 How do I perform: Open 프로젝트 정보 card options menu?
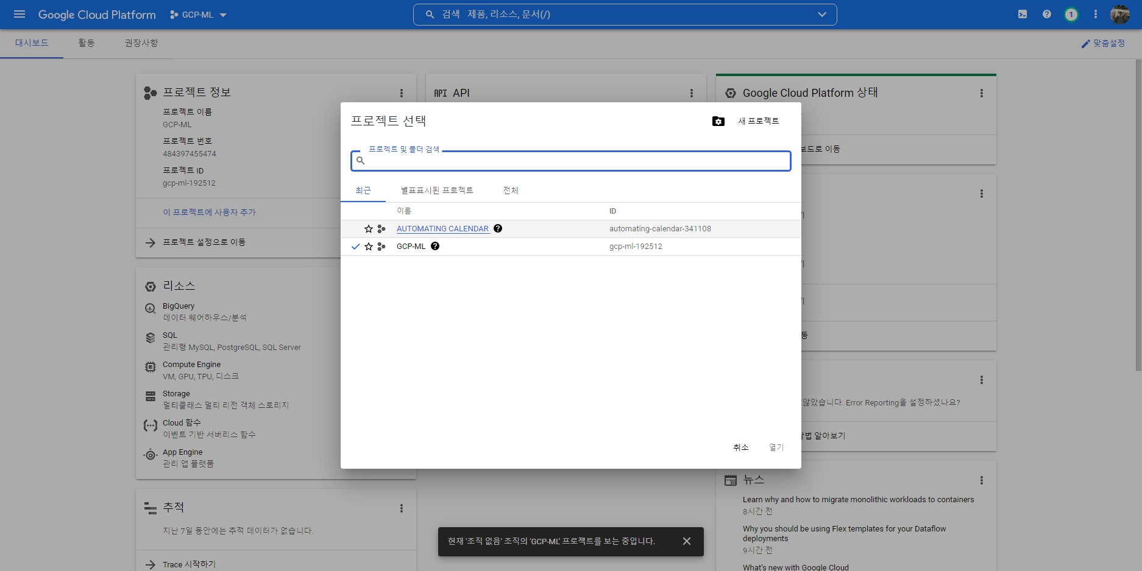coord(402,93)
